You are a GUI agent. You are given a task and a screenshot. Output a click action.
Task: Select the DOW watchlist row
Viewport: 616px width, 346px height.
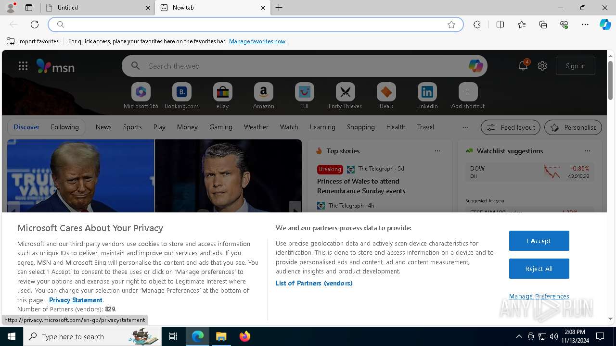(x=529, y=172)
